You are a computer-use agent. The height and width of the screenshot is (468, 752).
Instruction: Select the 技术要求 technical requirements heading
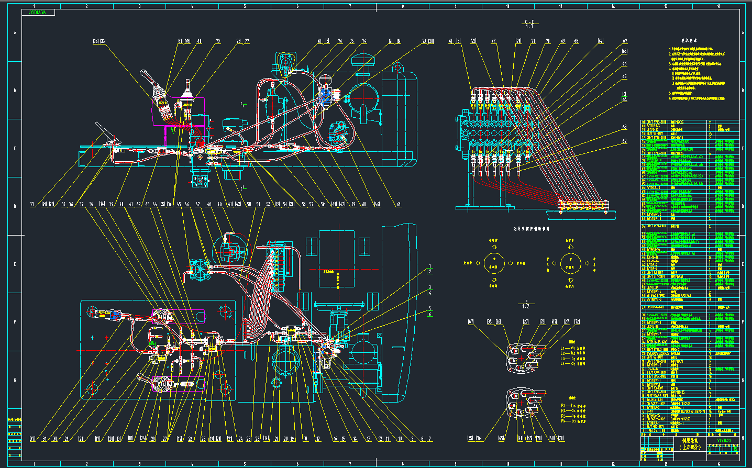[x=688, y=40]
